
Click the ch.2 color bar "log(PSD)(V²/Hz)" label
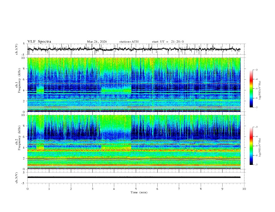tap(260, 147)
